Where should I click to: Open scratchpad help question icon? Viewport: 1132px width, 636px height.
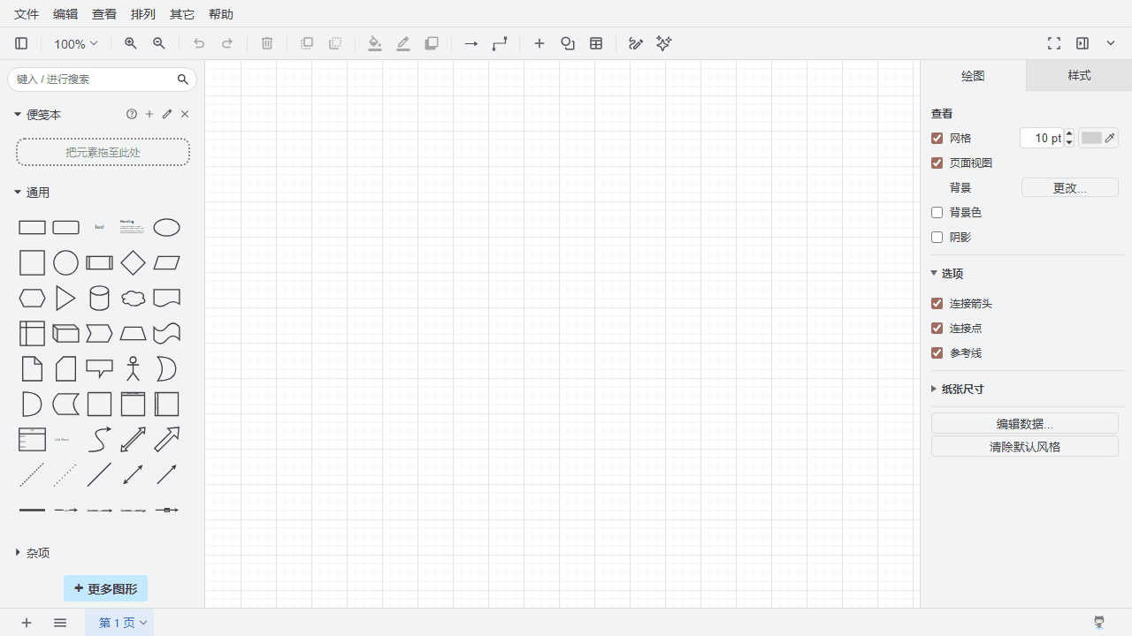pos(132,114)
